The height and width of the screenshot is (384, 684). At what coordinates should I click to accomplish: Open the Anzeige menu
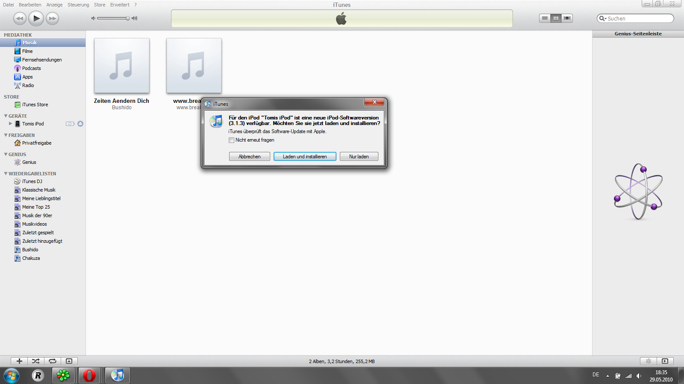point(54,5)
